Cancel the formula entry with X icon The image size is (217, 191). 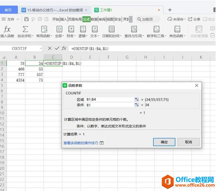point(50,48)
